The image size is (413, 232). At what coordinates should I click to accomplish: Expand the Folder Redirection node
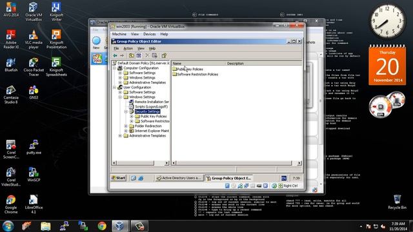click(126, 126)
